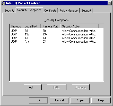Apply the security exception changes

tap(80, 100)
